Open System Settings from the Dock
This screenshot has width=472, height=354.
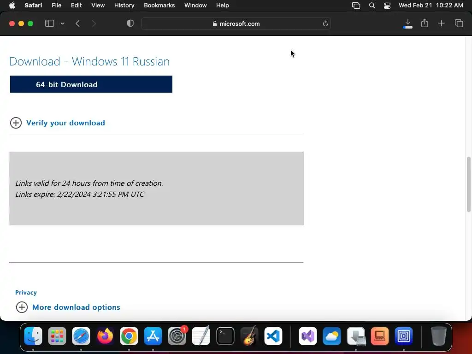point(177,336)
